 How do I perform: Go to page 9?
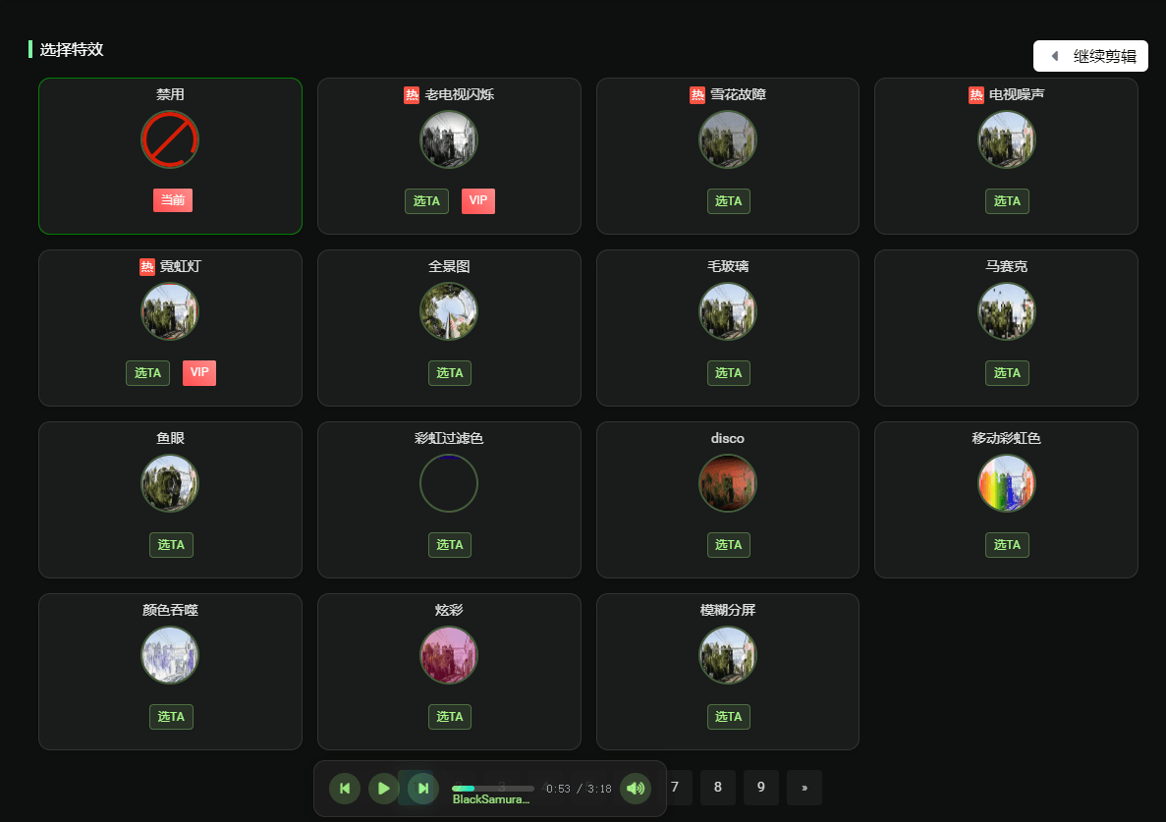point(761,788)
